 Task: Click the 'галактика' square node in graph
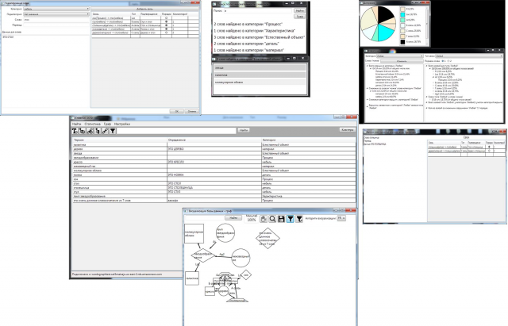(192, 278)
